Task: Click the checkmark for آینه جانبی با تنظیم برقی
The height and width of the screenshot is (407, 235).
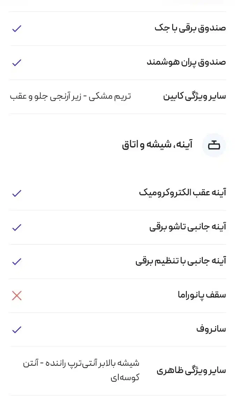Action: [x=16, y=261]
